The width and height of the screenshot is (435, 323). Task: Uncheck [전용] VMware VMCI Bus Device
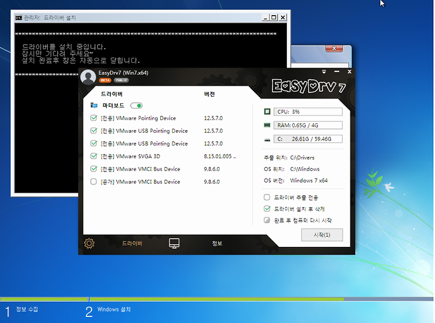click(94, 169)
